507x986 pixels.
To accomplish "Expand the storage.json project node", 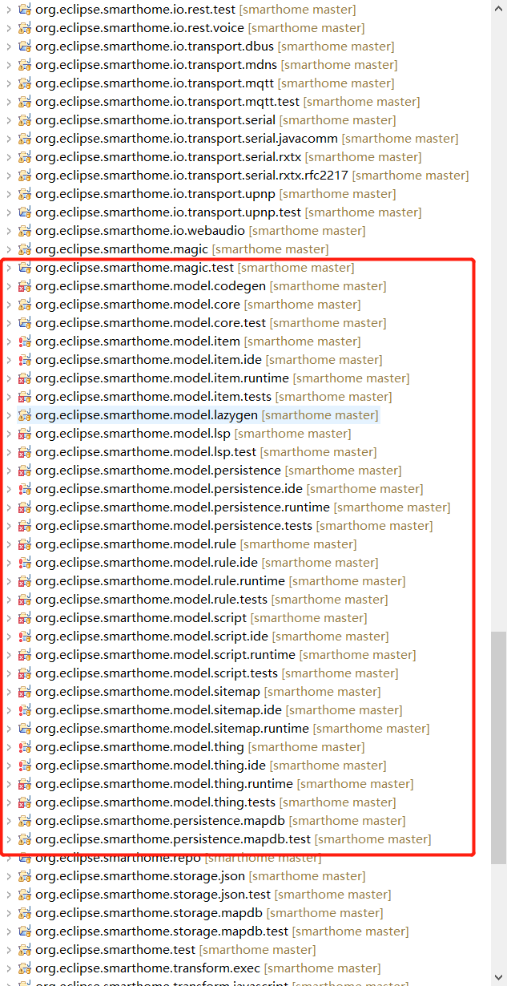I will (x=9, y=876).
